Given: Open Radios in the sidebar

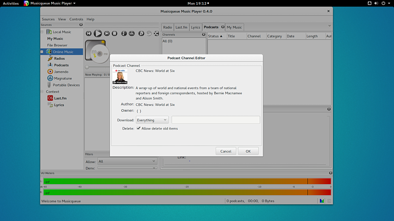Looking at the screenshot, I should (x=59, y=58).
